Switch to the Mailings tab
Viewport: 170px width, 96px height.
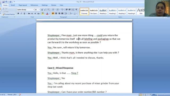coord(45,5)
